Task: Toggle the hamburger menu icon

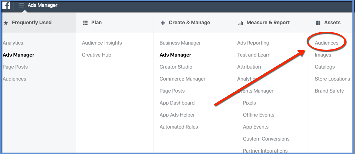Action: [x=21, y=5]
